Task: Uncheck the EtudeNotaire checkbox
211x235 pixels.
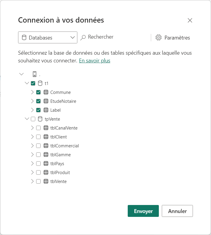Action: pyautogui.click(x=39, y=101)
